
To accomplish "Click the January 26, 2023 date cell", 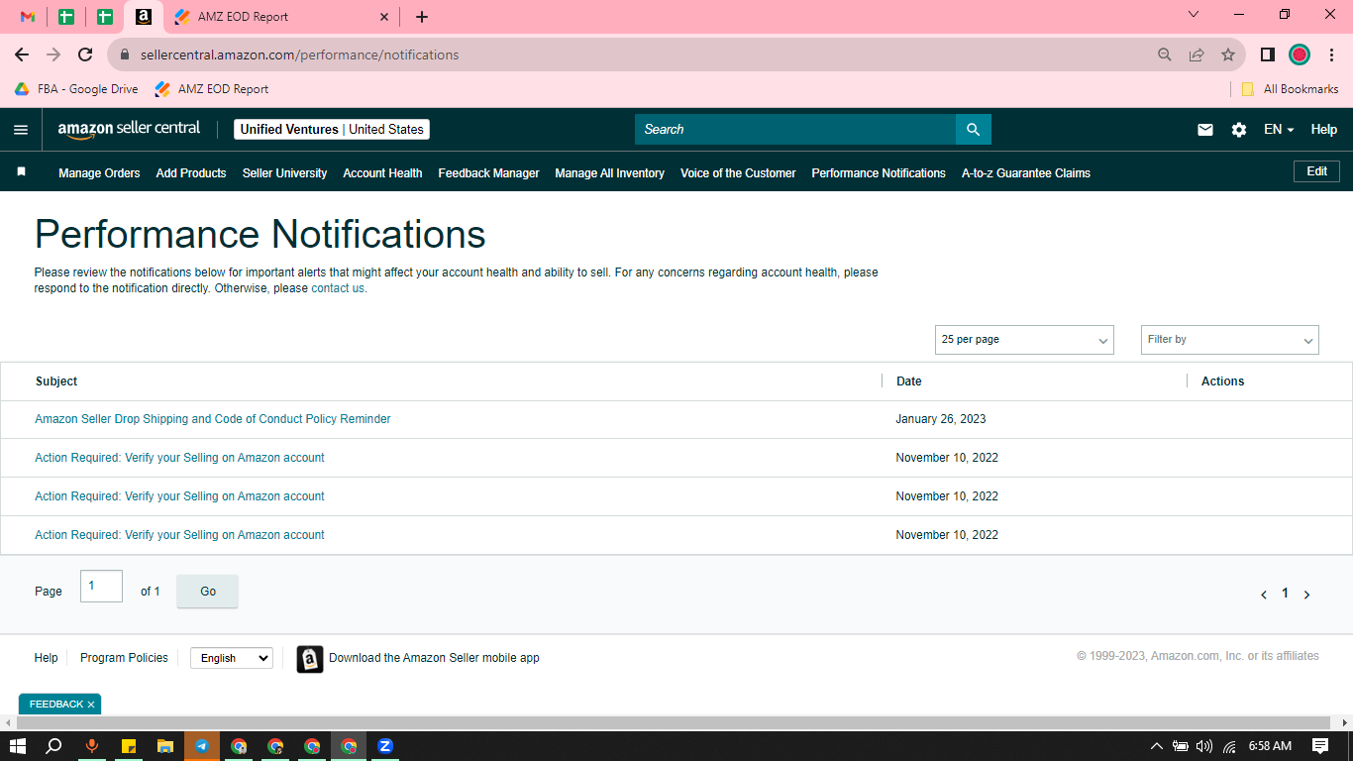I will 941,419.
